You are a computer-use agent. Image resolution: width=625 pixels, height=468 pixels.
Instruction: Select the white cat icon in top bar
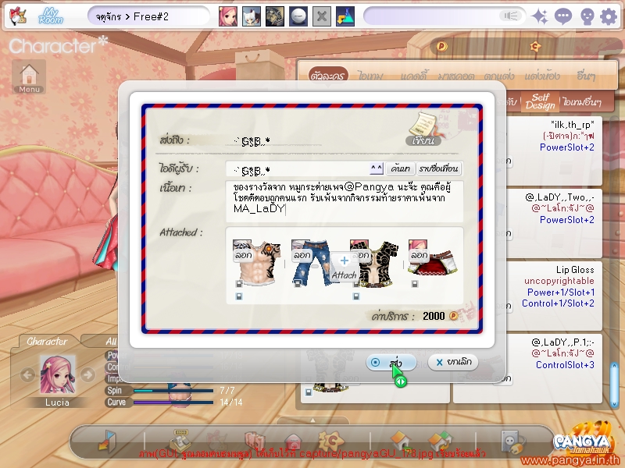[251, 16]
